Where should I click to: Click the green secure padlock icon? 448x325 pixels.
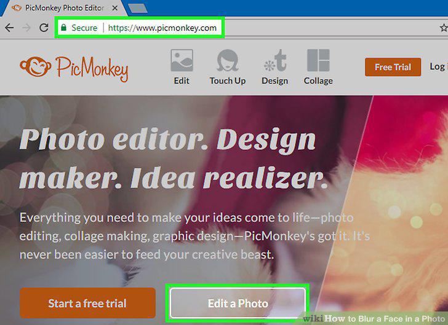click(64, 28)
